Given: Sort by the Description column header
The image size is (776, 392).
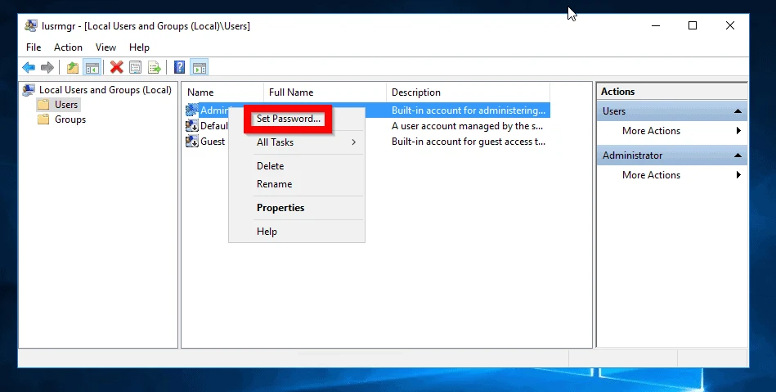Looking at the screenshot, I should [x=415, y=92].
